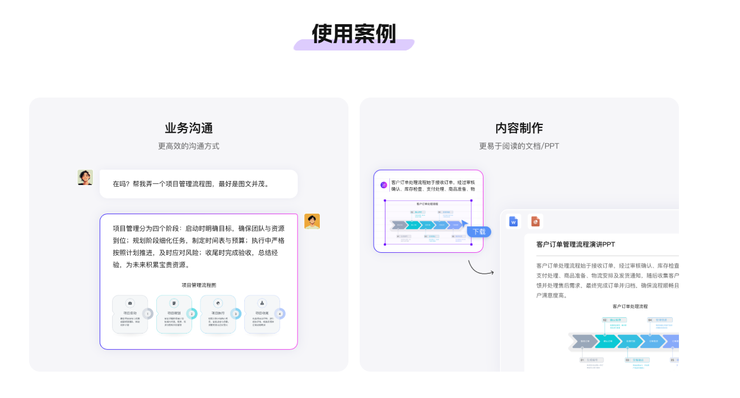Image resolution: width=740 pixels, height=398 pixels.
Task: Click the 使用案例 page heading
Action: [353, 34]
